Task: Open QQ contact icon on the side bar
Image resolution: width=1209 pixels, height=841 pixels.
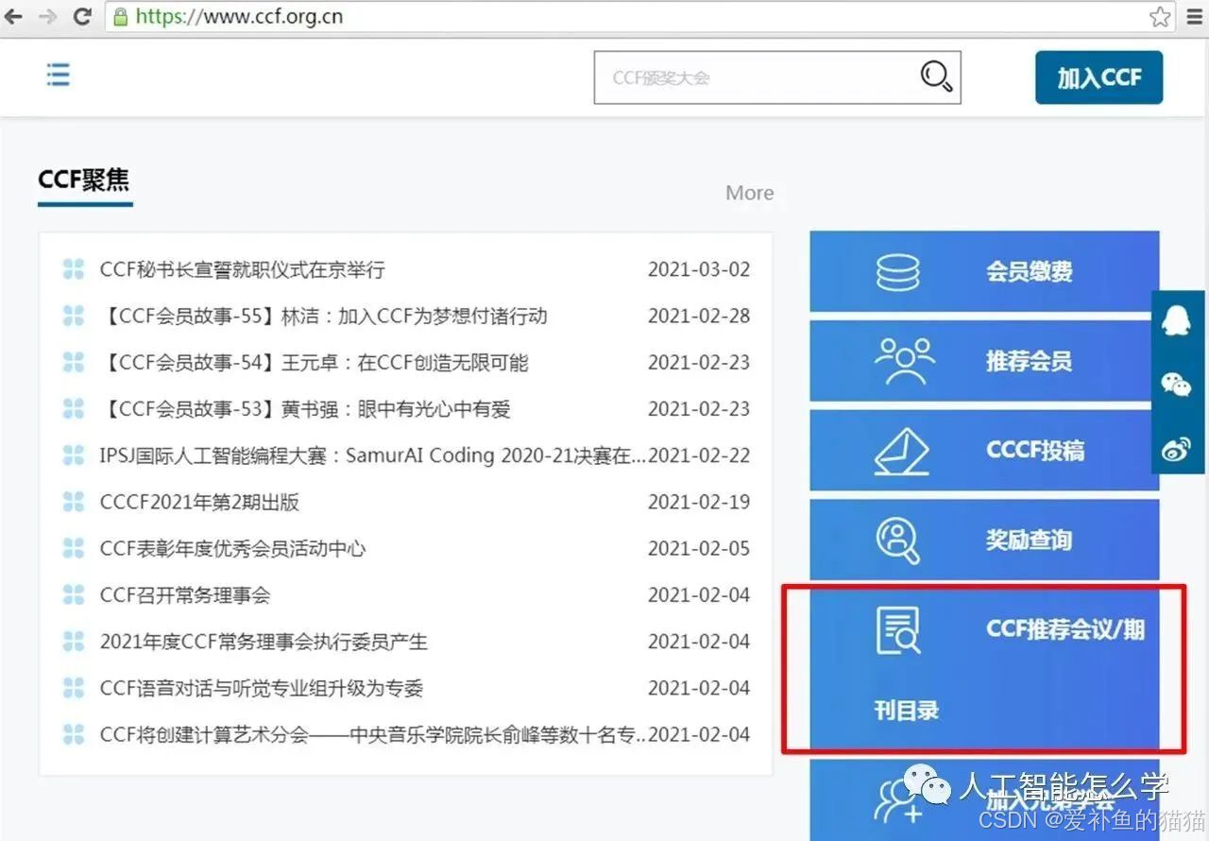Action: click(x=1176, y=320)
